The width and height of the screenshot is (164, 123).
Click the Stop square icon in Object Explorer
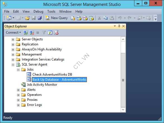[x=38, y=33]
